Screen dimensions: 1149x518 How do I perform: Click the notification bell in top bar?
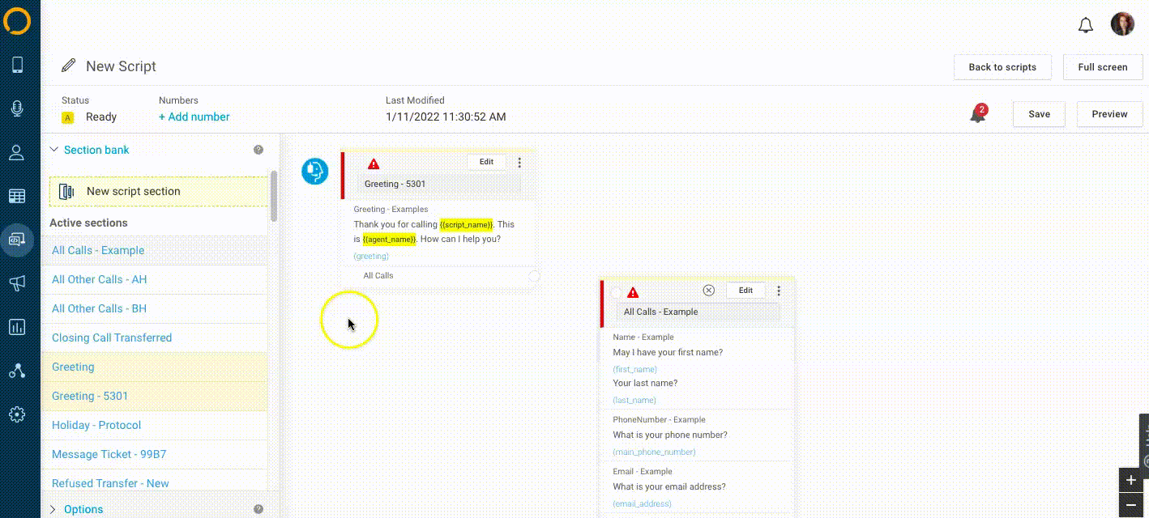point(1086,25)
